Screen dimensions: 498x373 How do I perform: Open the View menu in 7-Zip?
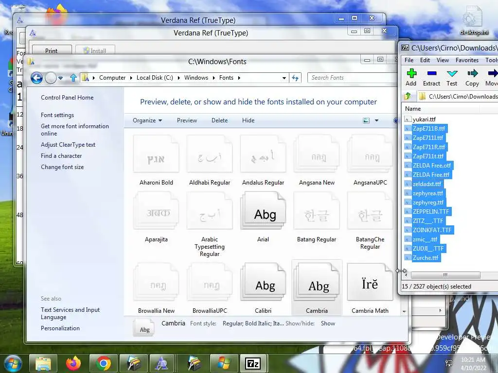443,60
